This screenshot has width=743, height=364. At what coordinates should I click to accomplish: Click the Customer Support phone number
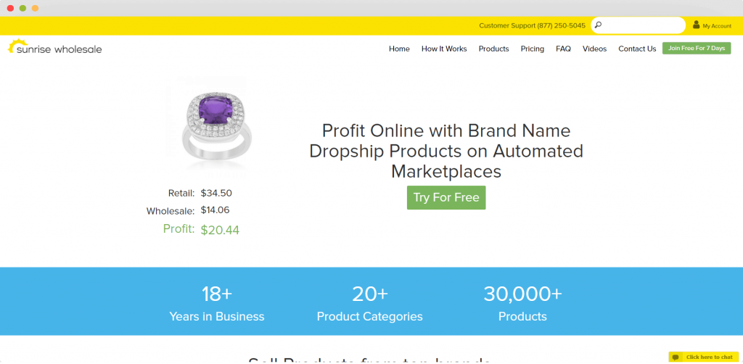pyautogui.click(x=562, y=25)
